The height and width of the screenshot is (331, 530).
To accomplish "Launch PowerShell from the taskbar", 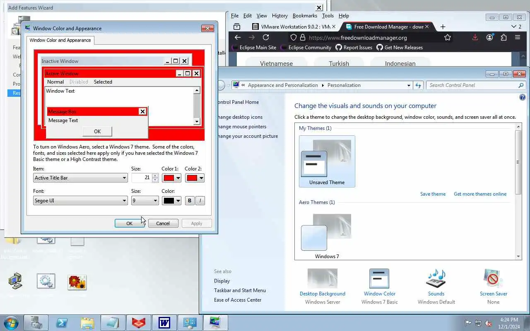I will 62,323.
